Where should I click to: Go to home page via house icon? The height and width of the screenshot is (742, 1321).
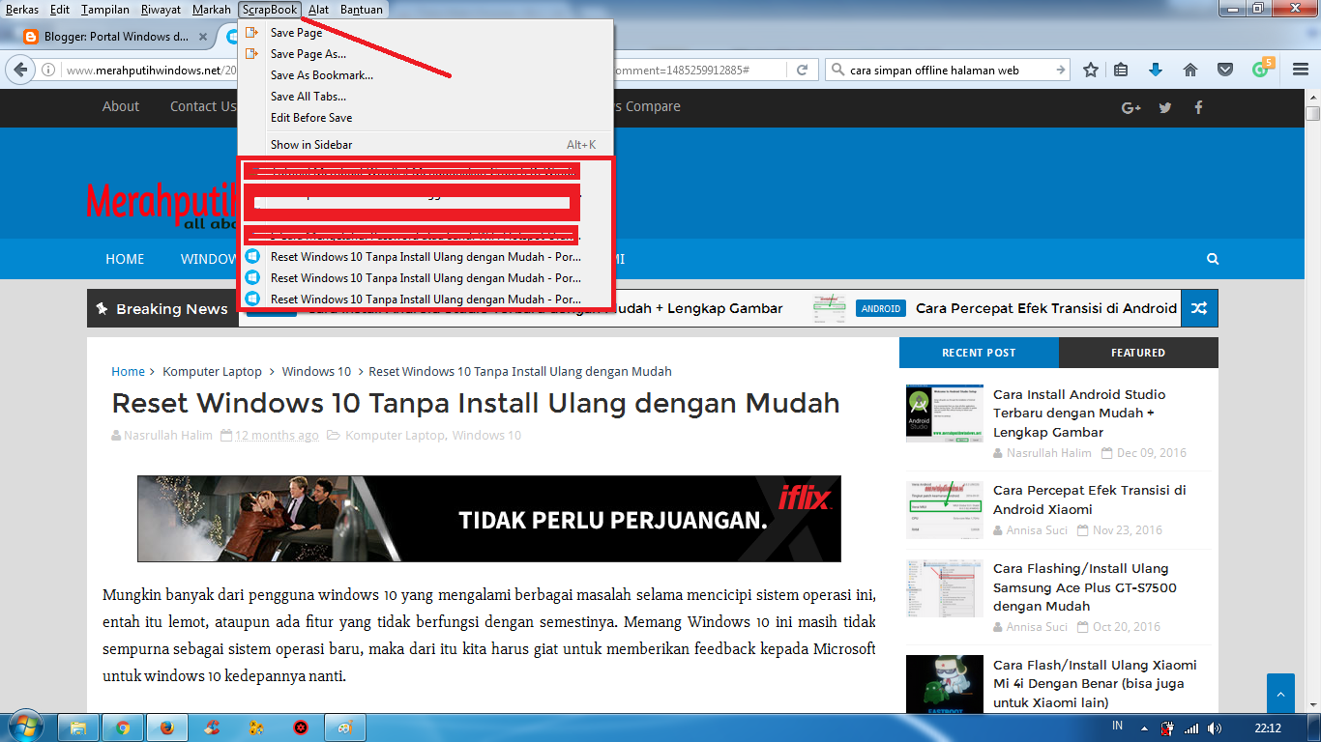tap(1190, 70)
